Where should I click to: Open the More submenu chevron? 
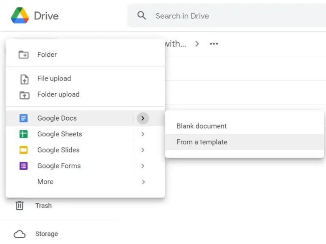(x=143, y=182)
